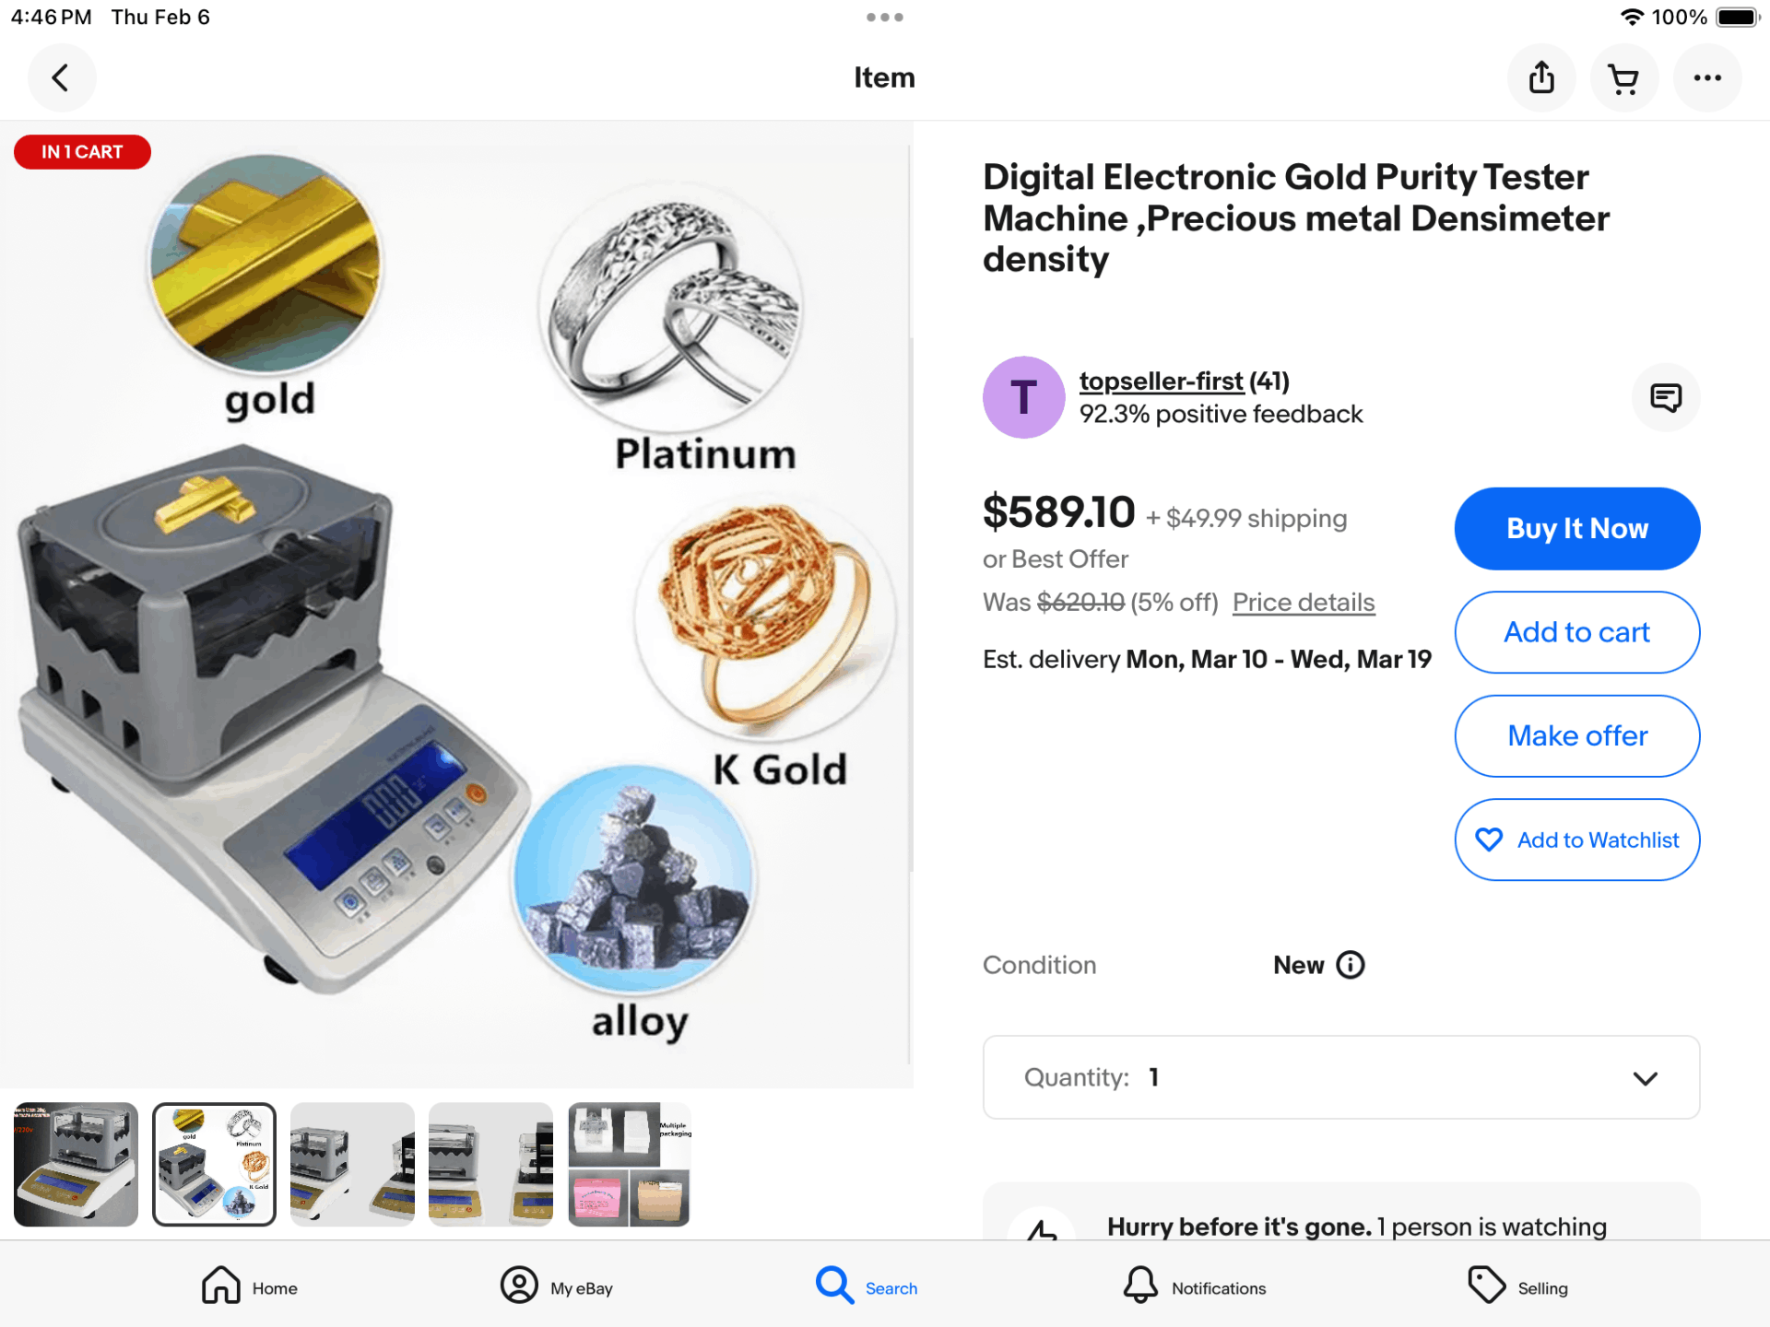Open the Notifications tab

1194,1286
